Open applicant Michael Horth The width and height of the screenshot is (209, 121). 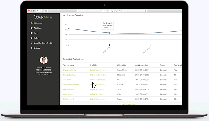69,99
